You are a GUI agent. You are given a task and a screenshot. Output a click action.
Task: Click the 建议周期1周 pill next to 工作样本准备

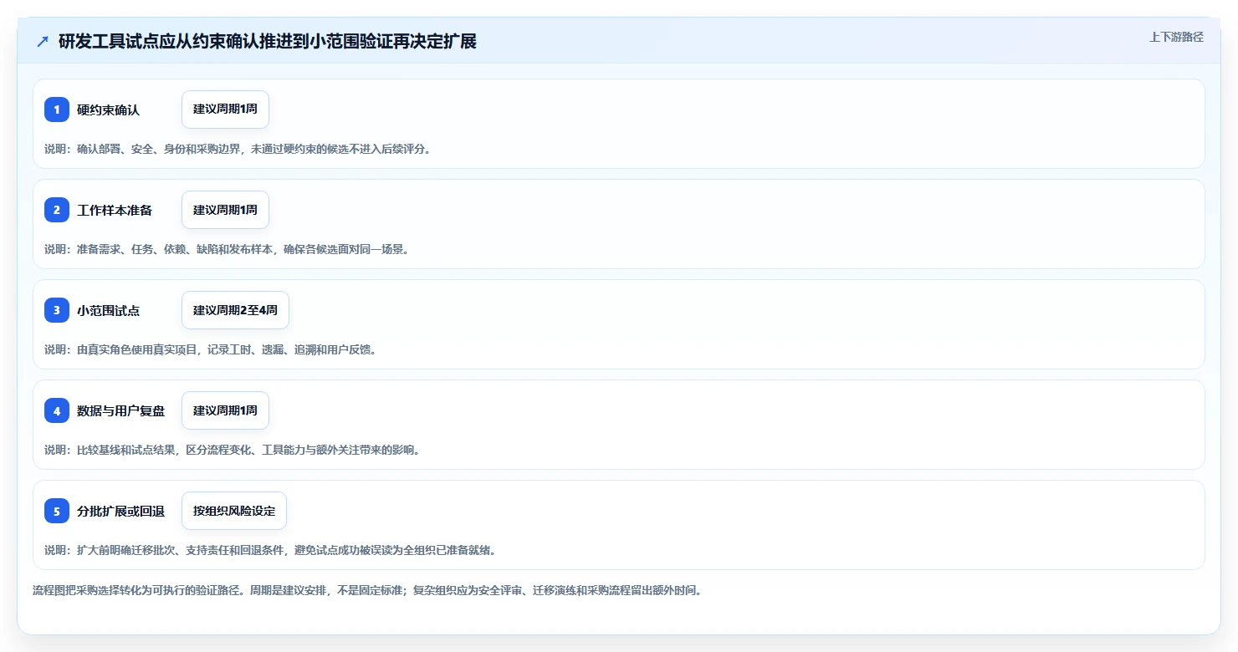225,210
